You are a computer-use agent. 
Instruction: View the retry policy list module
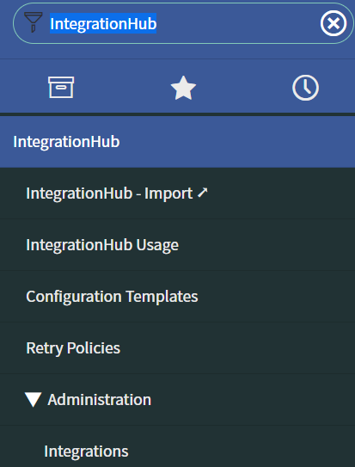click(73, 348)
